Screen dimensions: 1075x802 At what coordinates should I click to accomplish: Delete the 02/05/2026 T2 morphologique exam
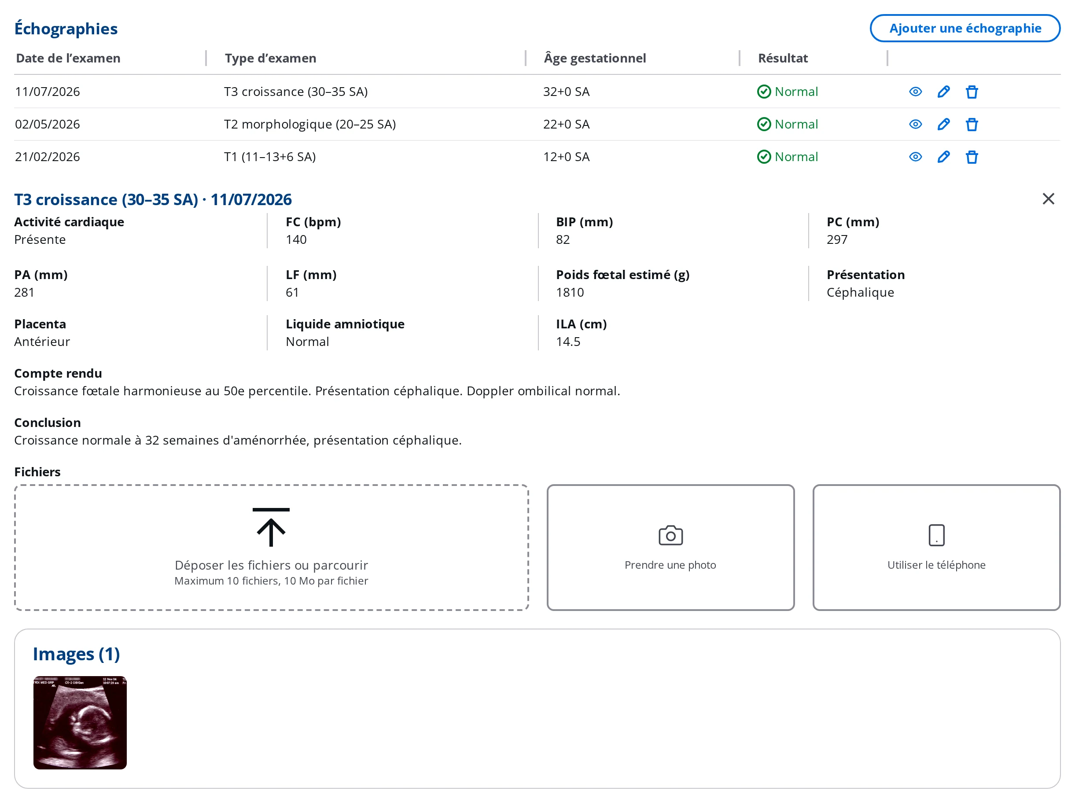coord(972,124)
